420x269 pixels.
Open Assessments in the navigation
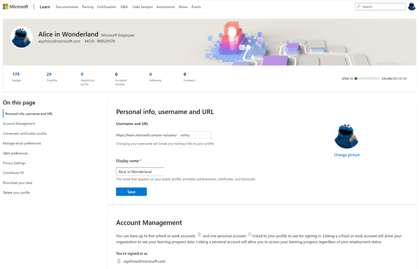(x=165, y=7)
